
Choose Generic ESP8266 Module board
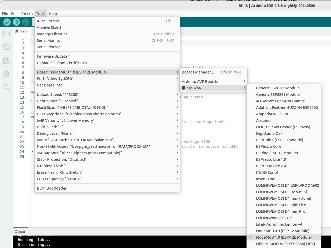pos(278,88)
